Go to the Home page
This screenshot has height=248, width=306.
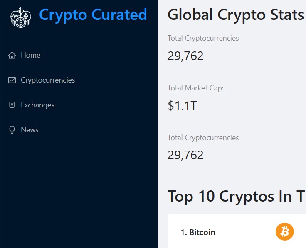30,55
